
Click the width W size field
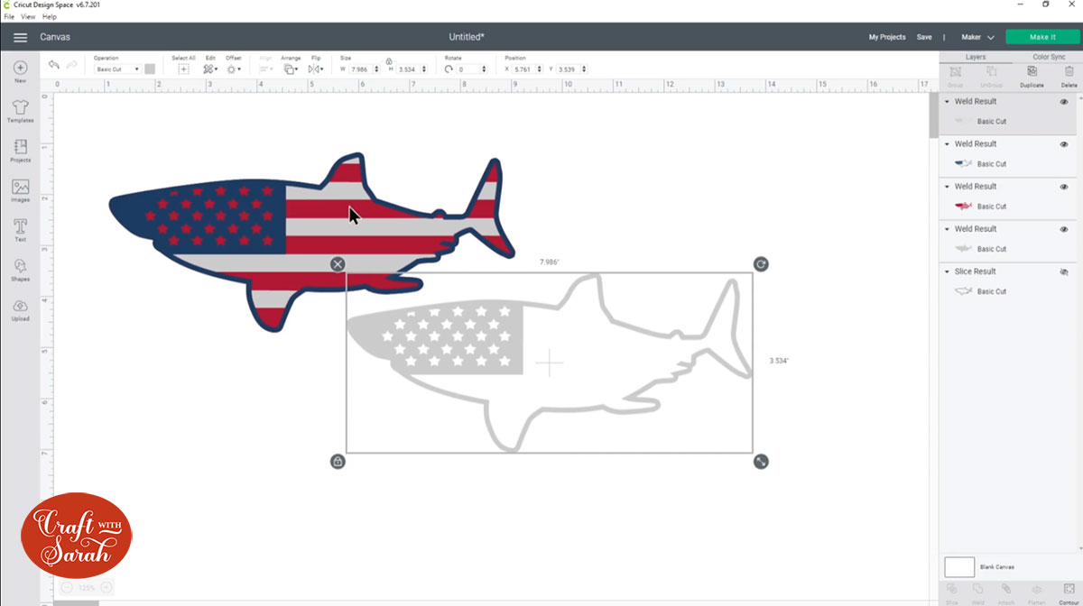click(x=365, y=69)
